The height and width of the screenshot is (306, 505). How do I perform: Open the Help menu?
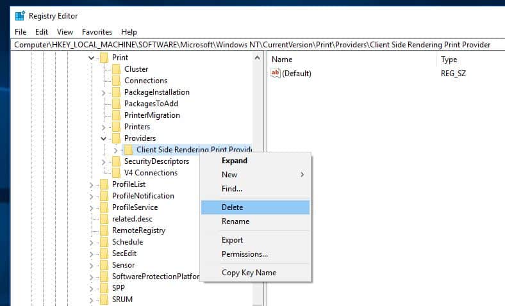(x=129, y=32)
